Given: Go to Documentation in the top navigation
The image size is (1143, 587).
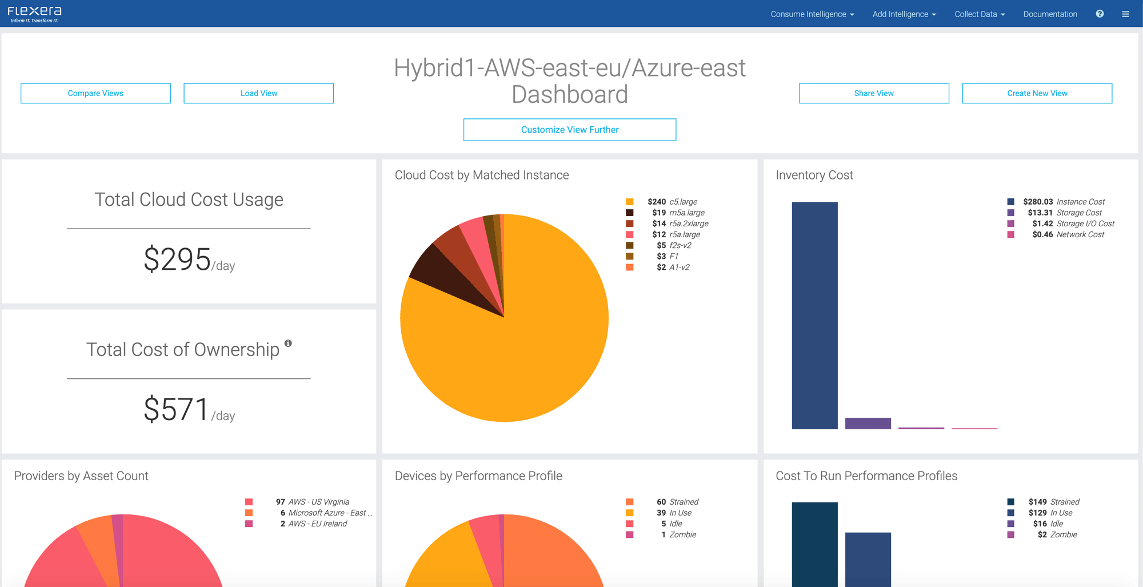Looking at the screenshot, I should point(1050,14).
